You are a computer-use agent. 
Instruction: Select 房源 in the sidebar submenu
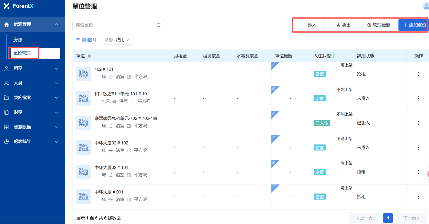(18, 40)
